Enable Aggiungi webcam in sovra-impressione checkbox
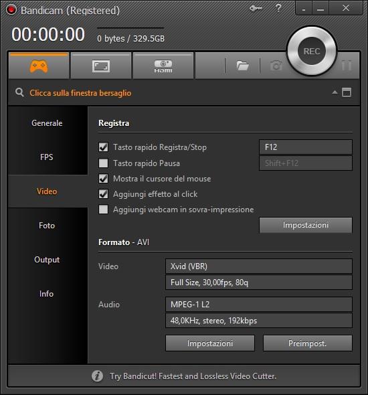Screen dimensions: 368x395 pyautogui.click(x=103, y=210)
